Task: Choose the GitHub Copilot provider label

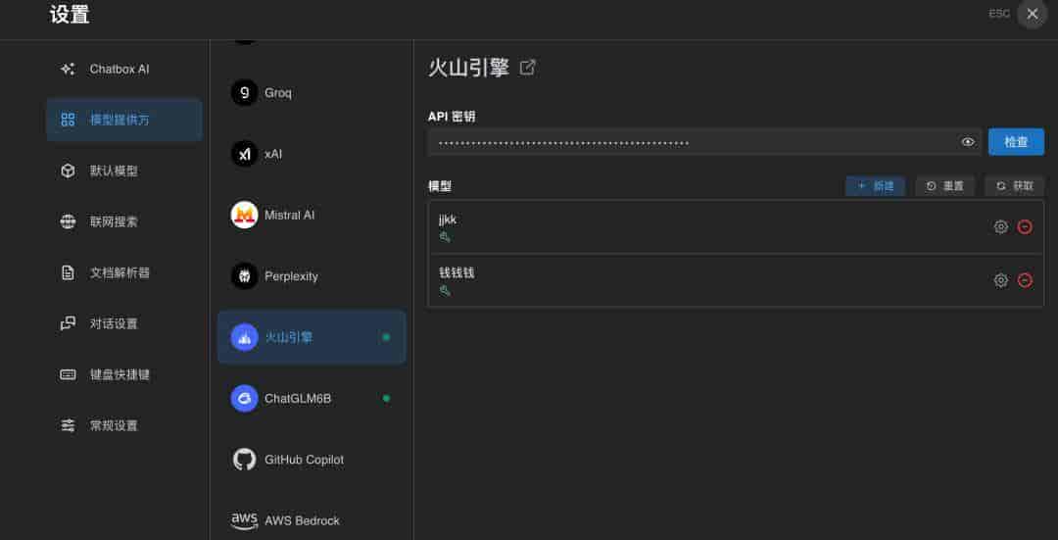Action: pyautogui.click(x=305, y=460)
